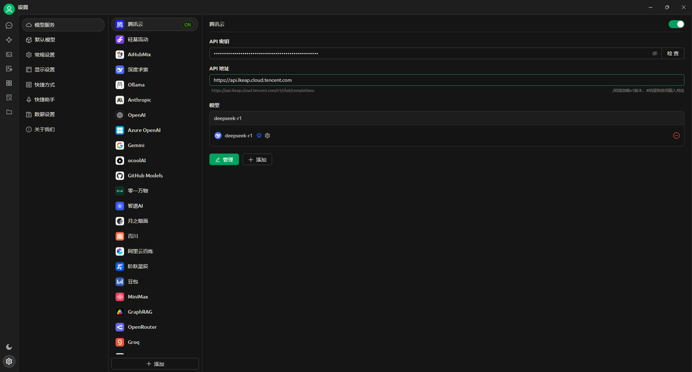Click the settings gear in sidebar bottom

[9, 362]
